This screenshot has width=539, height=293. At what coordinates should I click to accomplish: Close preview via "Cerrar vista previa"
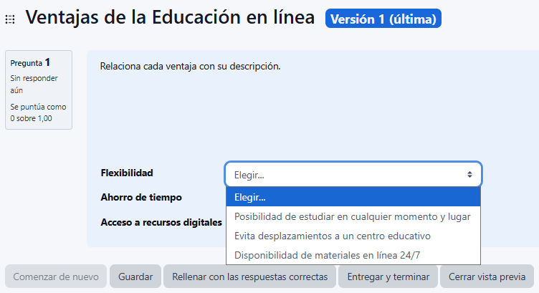[487, 277]
